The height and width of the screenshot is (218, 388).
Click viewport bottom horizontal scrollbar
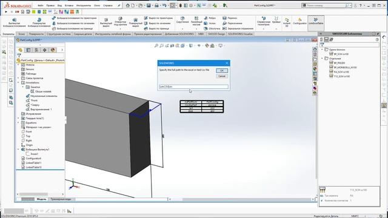point(247,199)
